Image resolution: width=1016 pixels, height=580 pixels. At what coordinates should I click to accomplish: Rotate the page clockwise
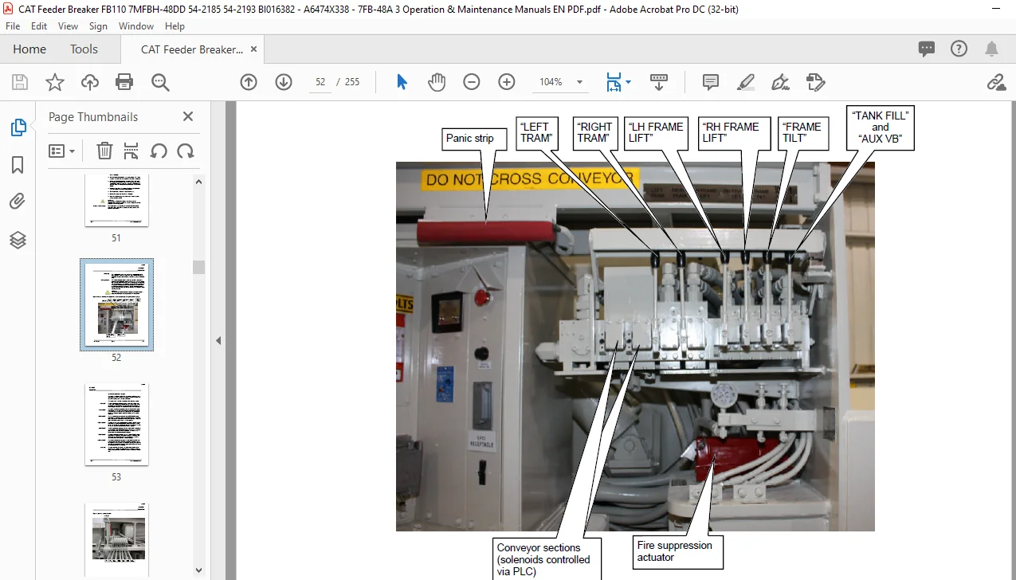[185, 151]
